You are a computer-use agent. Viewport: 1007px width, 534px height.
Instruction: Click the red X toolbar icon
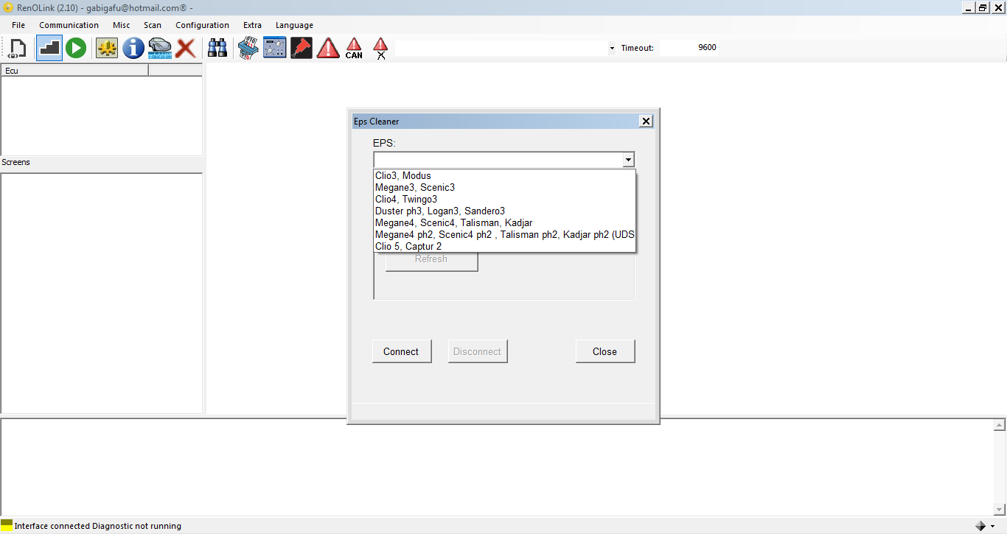coord(185,49)
